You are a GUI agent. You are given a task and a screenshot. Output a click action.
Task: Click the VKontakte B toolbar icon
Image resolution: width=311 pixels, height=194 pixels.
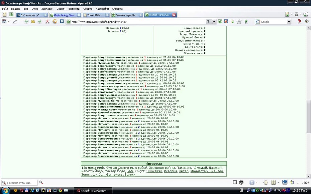[x=62, y=21]
